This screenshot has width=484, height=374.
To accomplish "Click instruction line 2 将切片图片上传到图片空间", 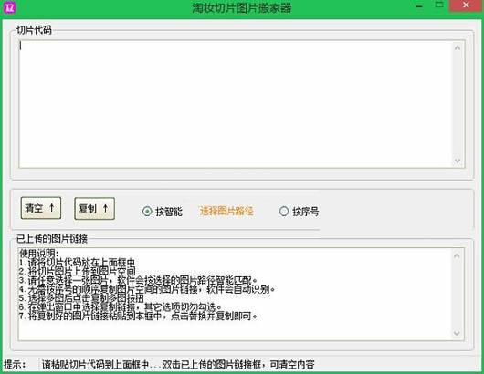I will click(78, 272).
